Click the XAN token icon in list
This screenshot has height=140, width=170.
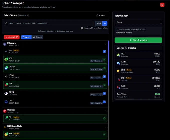[x=6, y=85]
